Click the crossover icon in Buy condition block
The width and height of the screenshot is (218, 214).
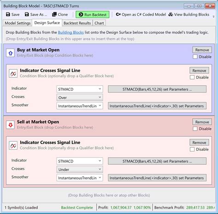tap(13, 74)
